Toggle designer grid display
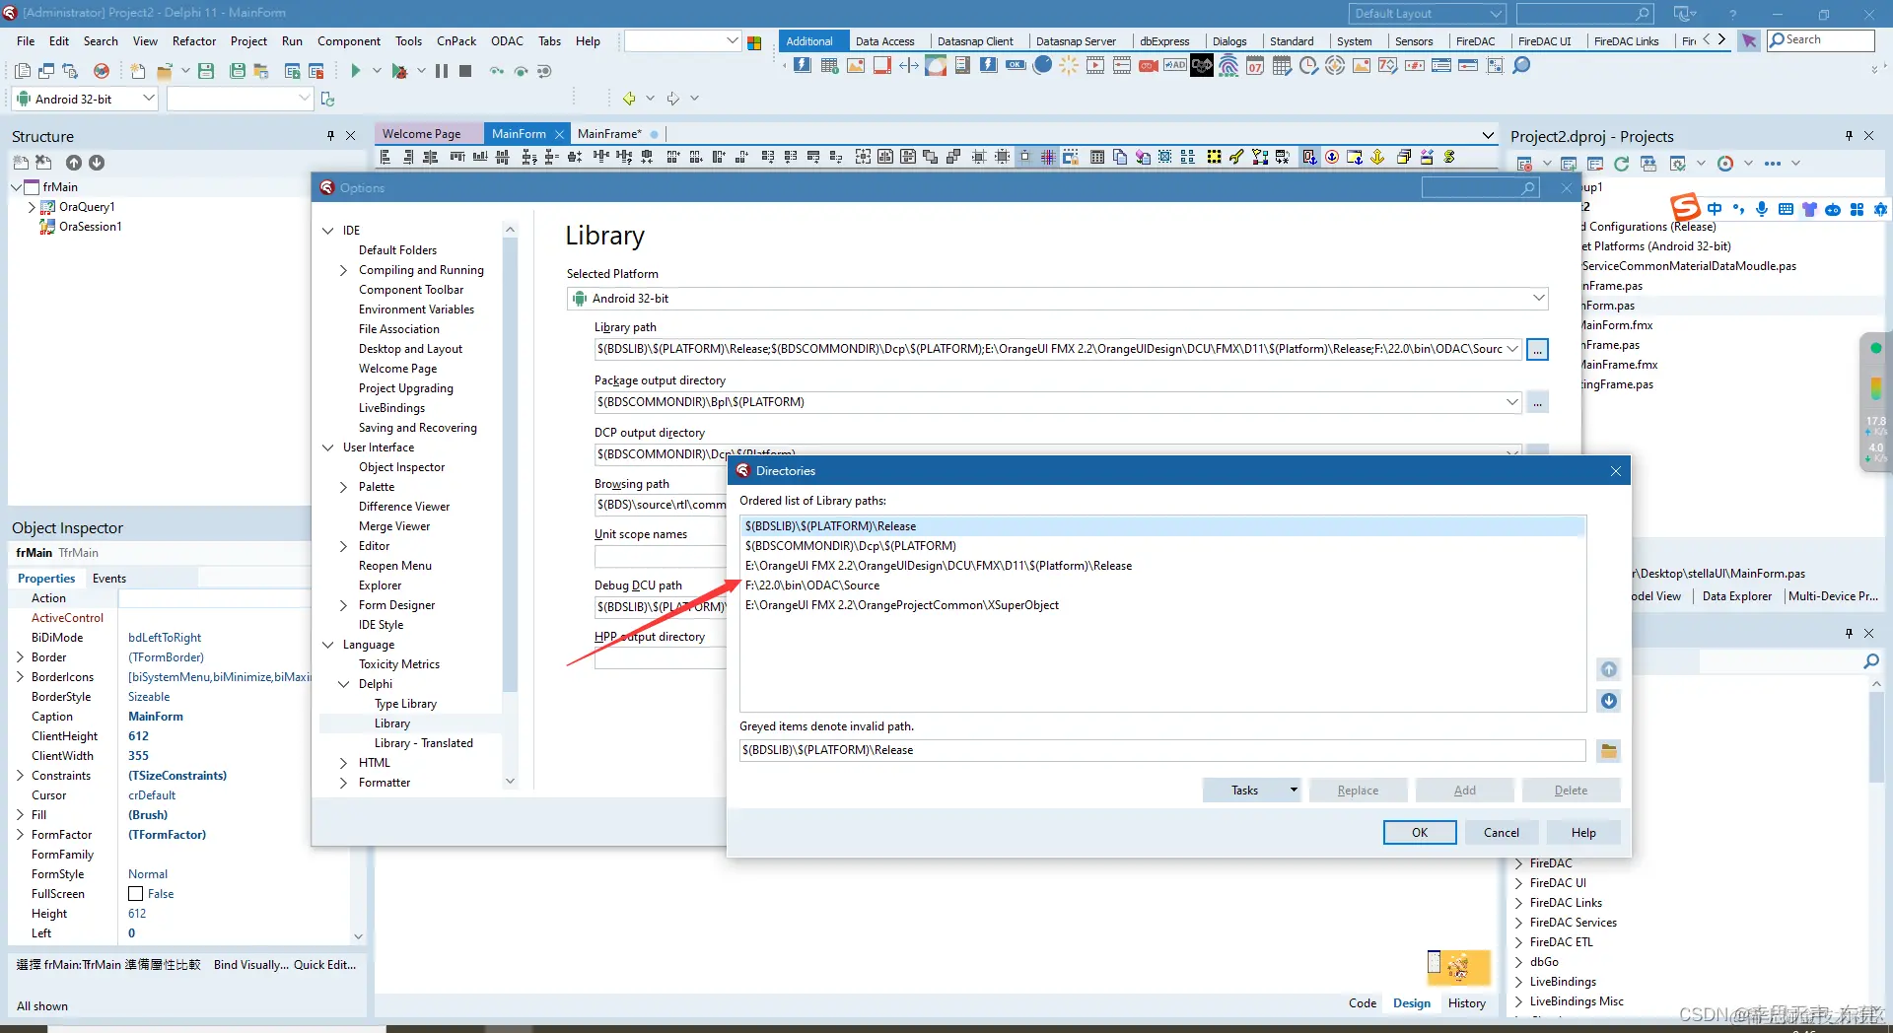The width and height of the screenshot is (1893, 1033). 1048,157
